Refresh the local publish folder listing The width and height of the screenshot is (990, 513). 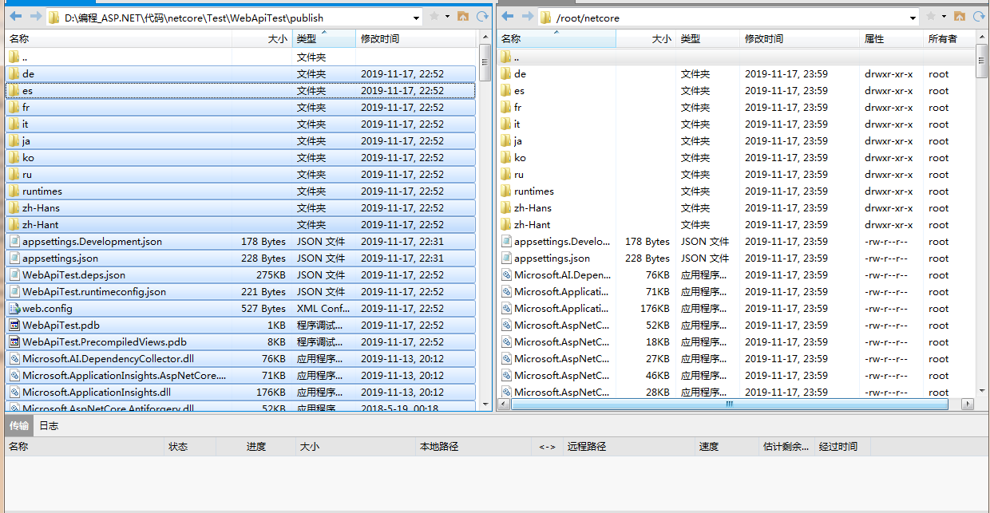pos(482,17)
